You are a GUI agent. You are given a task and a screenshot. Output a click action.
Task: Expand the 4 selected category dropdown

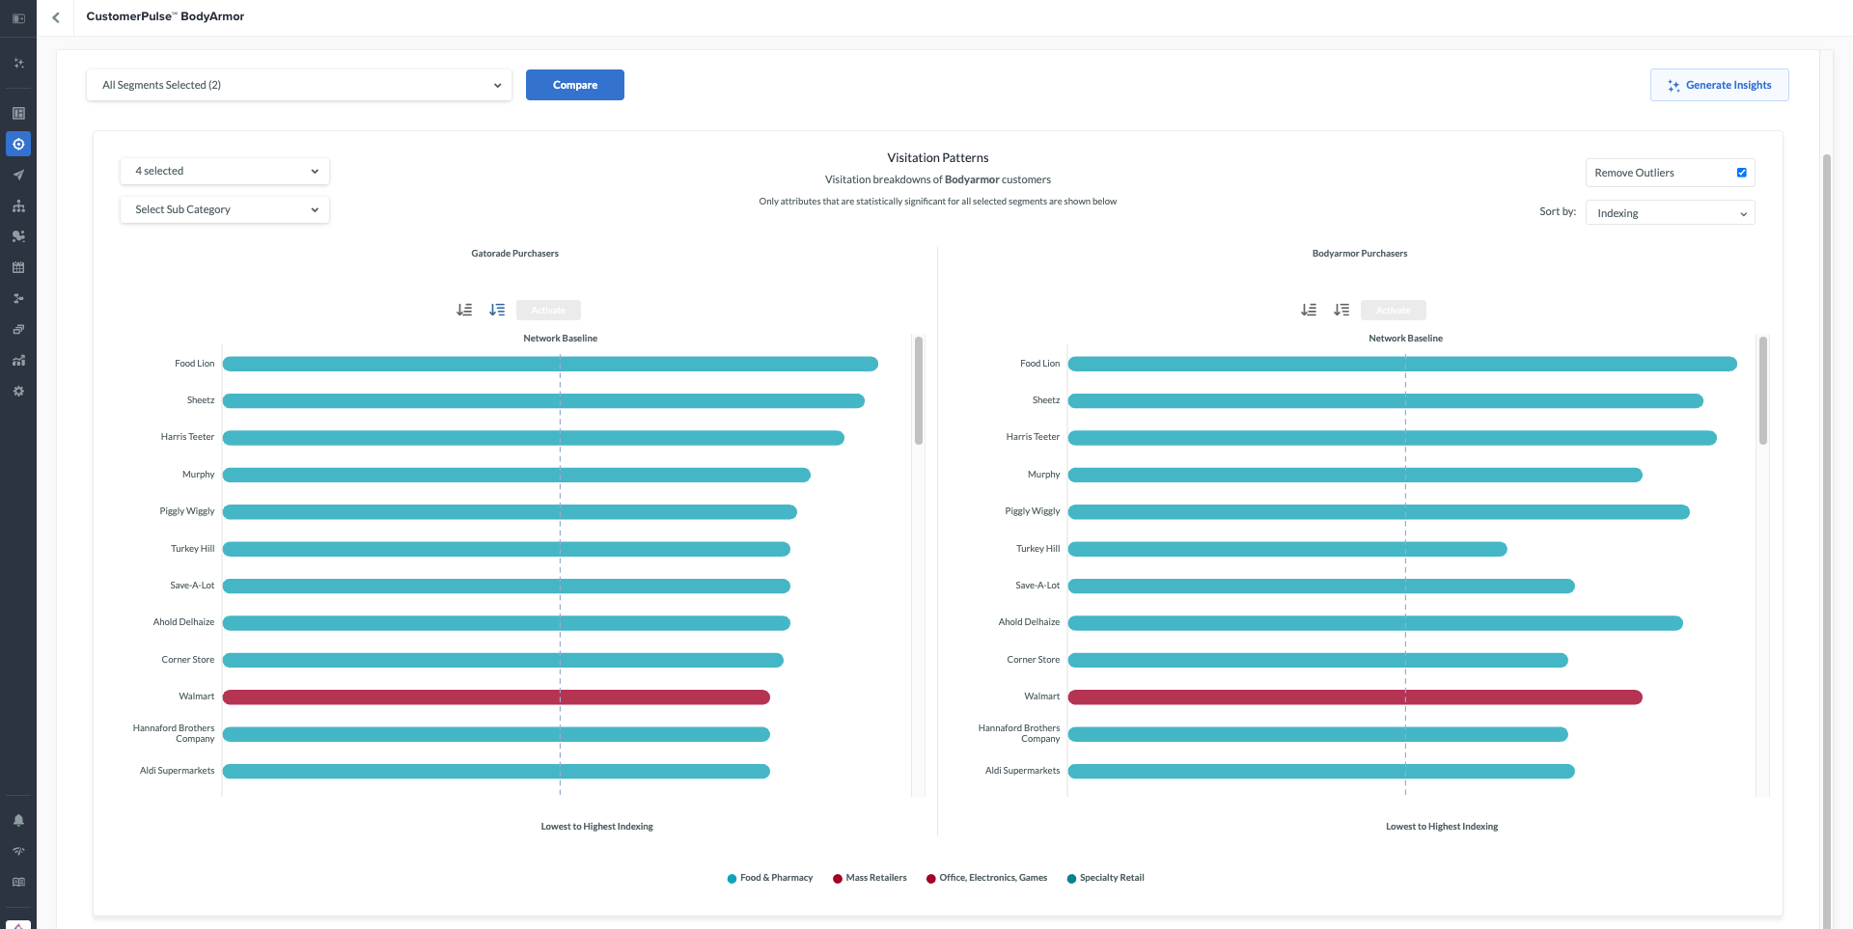tap(225, 171)
